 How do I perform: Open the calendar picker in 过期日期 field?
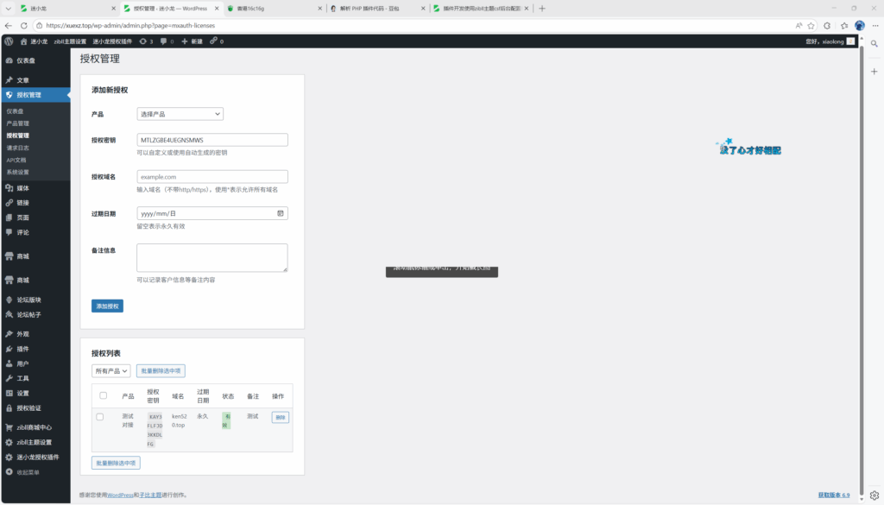pos(281,213)
